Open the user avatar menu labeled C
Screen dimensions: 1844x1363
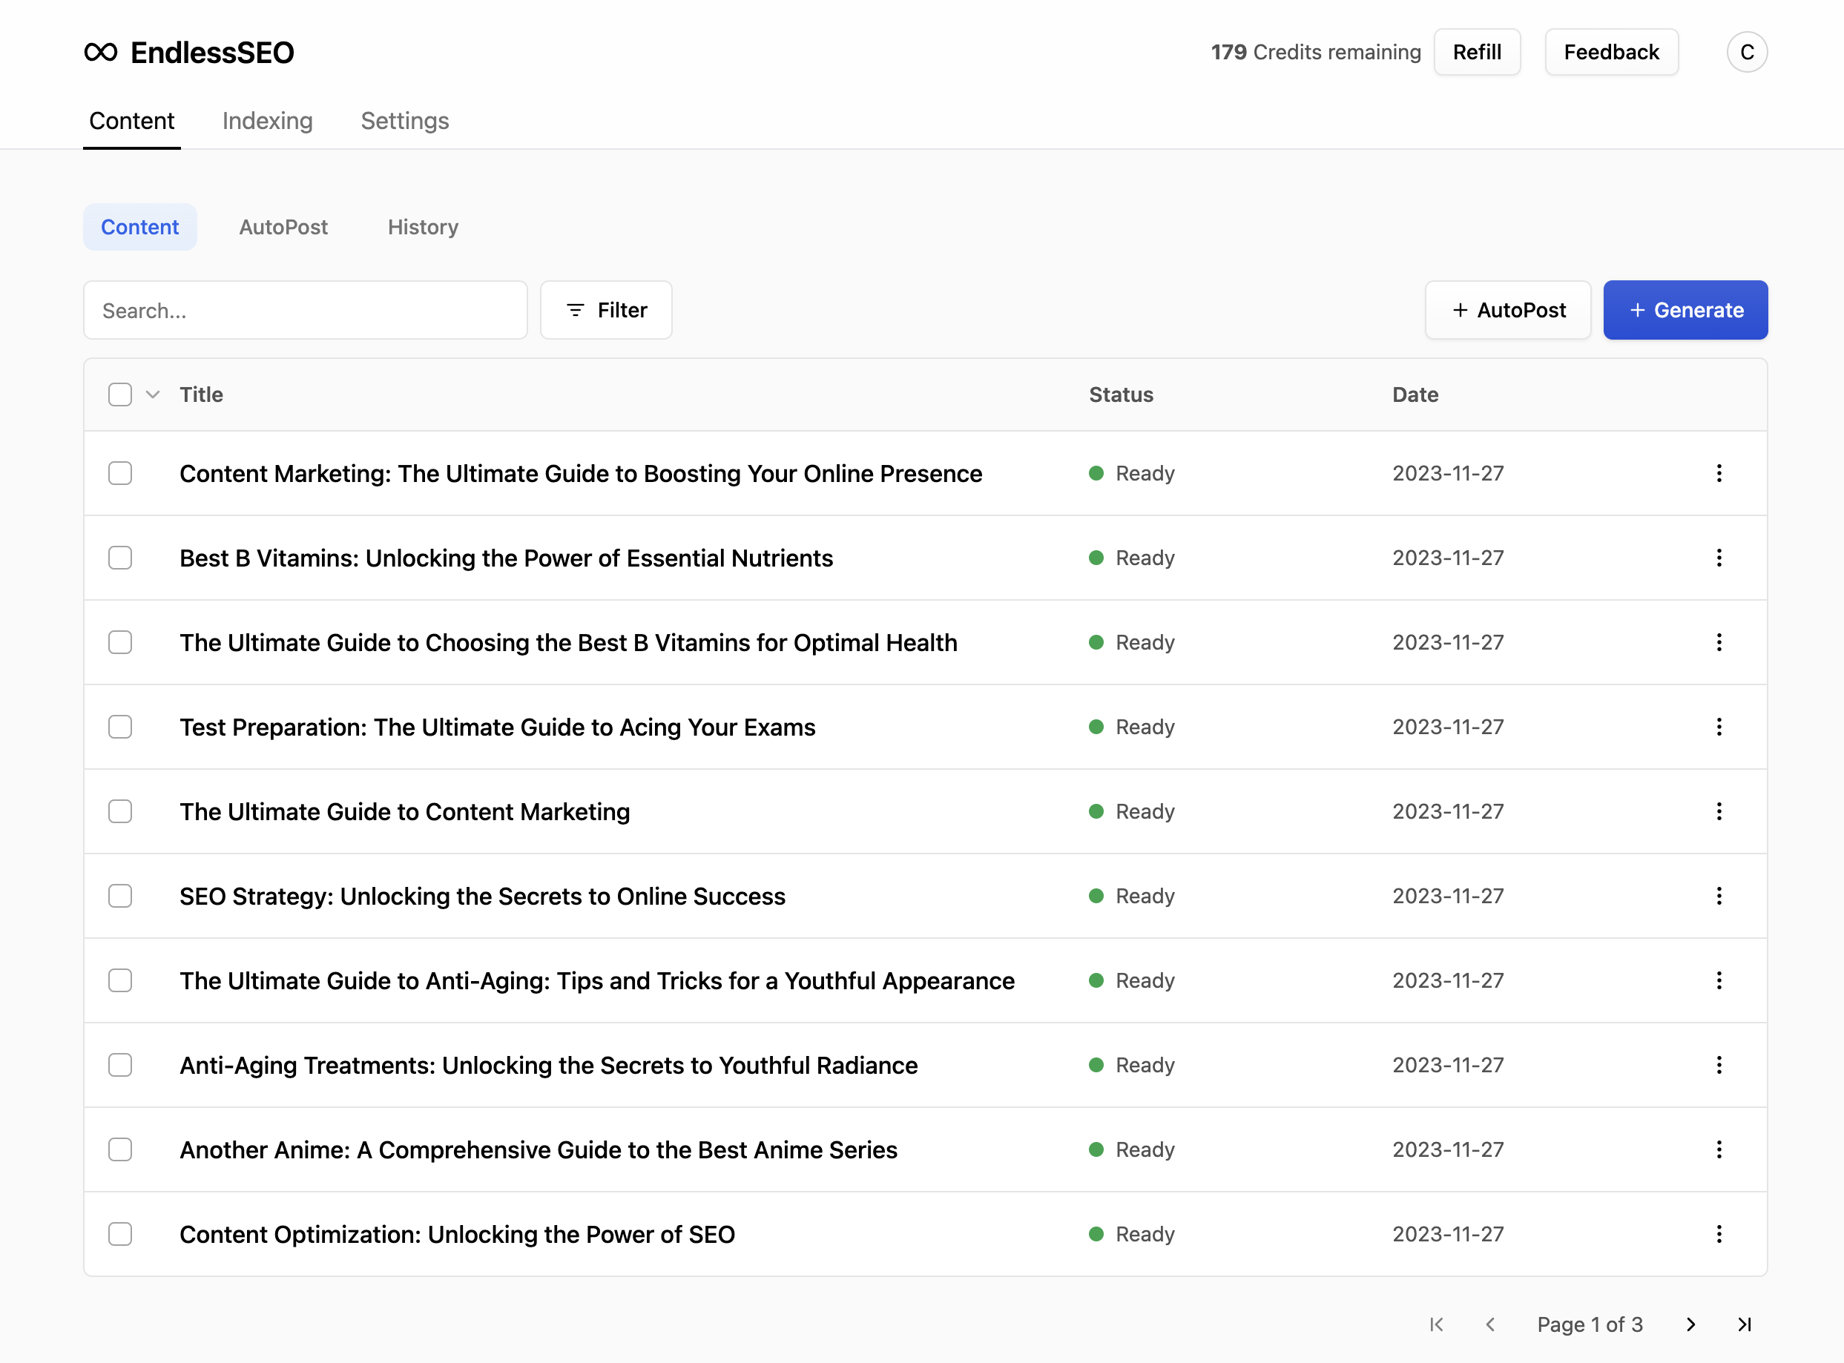[x=1747, y=51]
